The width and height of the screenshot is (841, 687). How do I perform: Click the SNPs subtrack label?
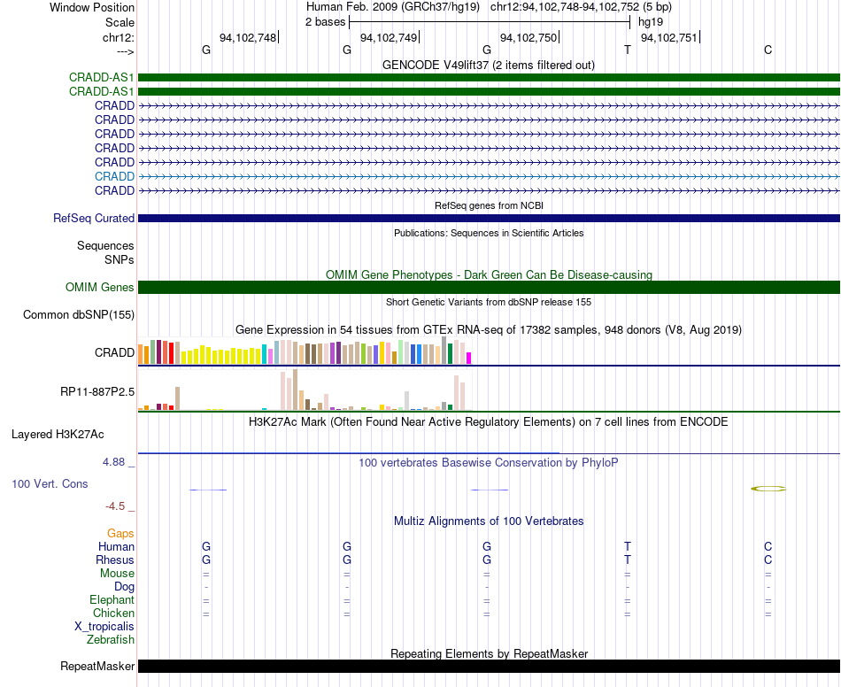click(120, 259)
